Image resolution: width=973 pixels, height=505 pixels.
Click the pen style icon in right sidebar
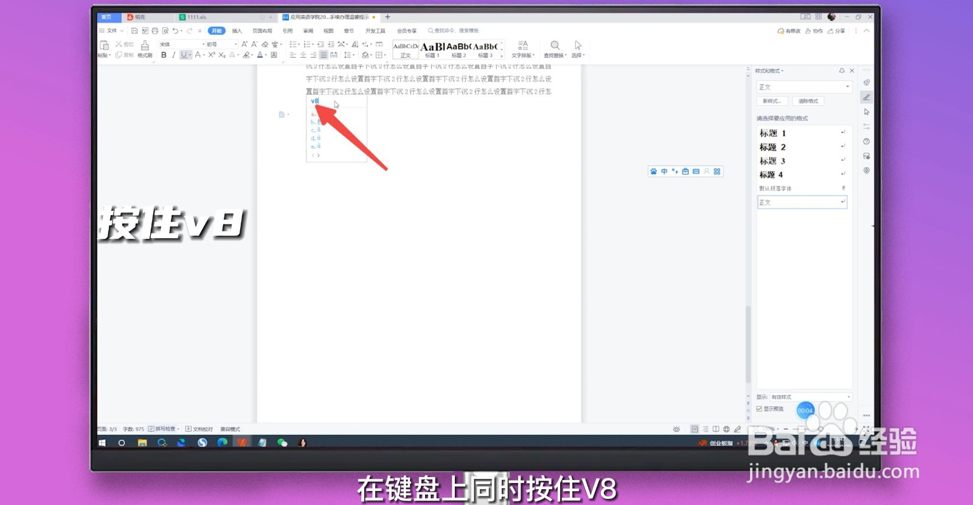coord(867,97)
